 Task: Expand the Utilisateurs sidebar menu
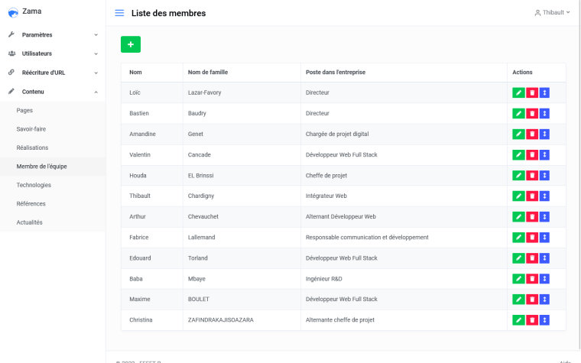pyautogui.click(x=53, y=53)
